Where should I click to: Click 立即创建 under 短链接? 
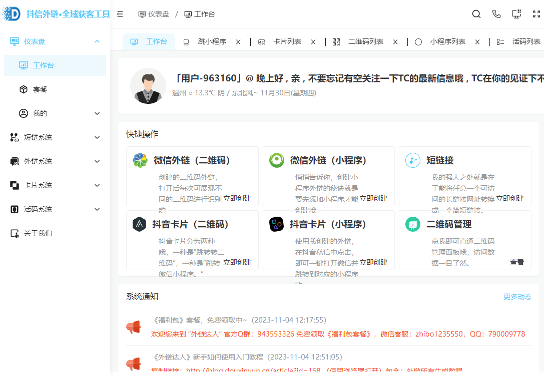pyautogui.click(x=509, y=198)
